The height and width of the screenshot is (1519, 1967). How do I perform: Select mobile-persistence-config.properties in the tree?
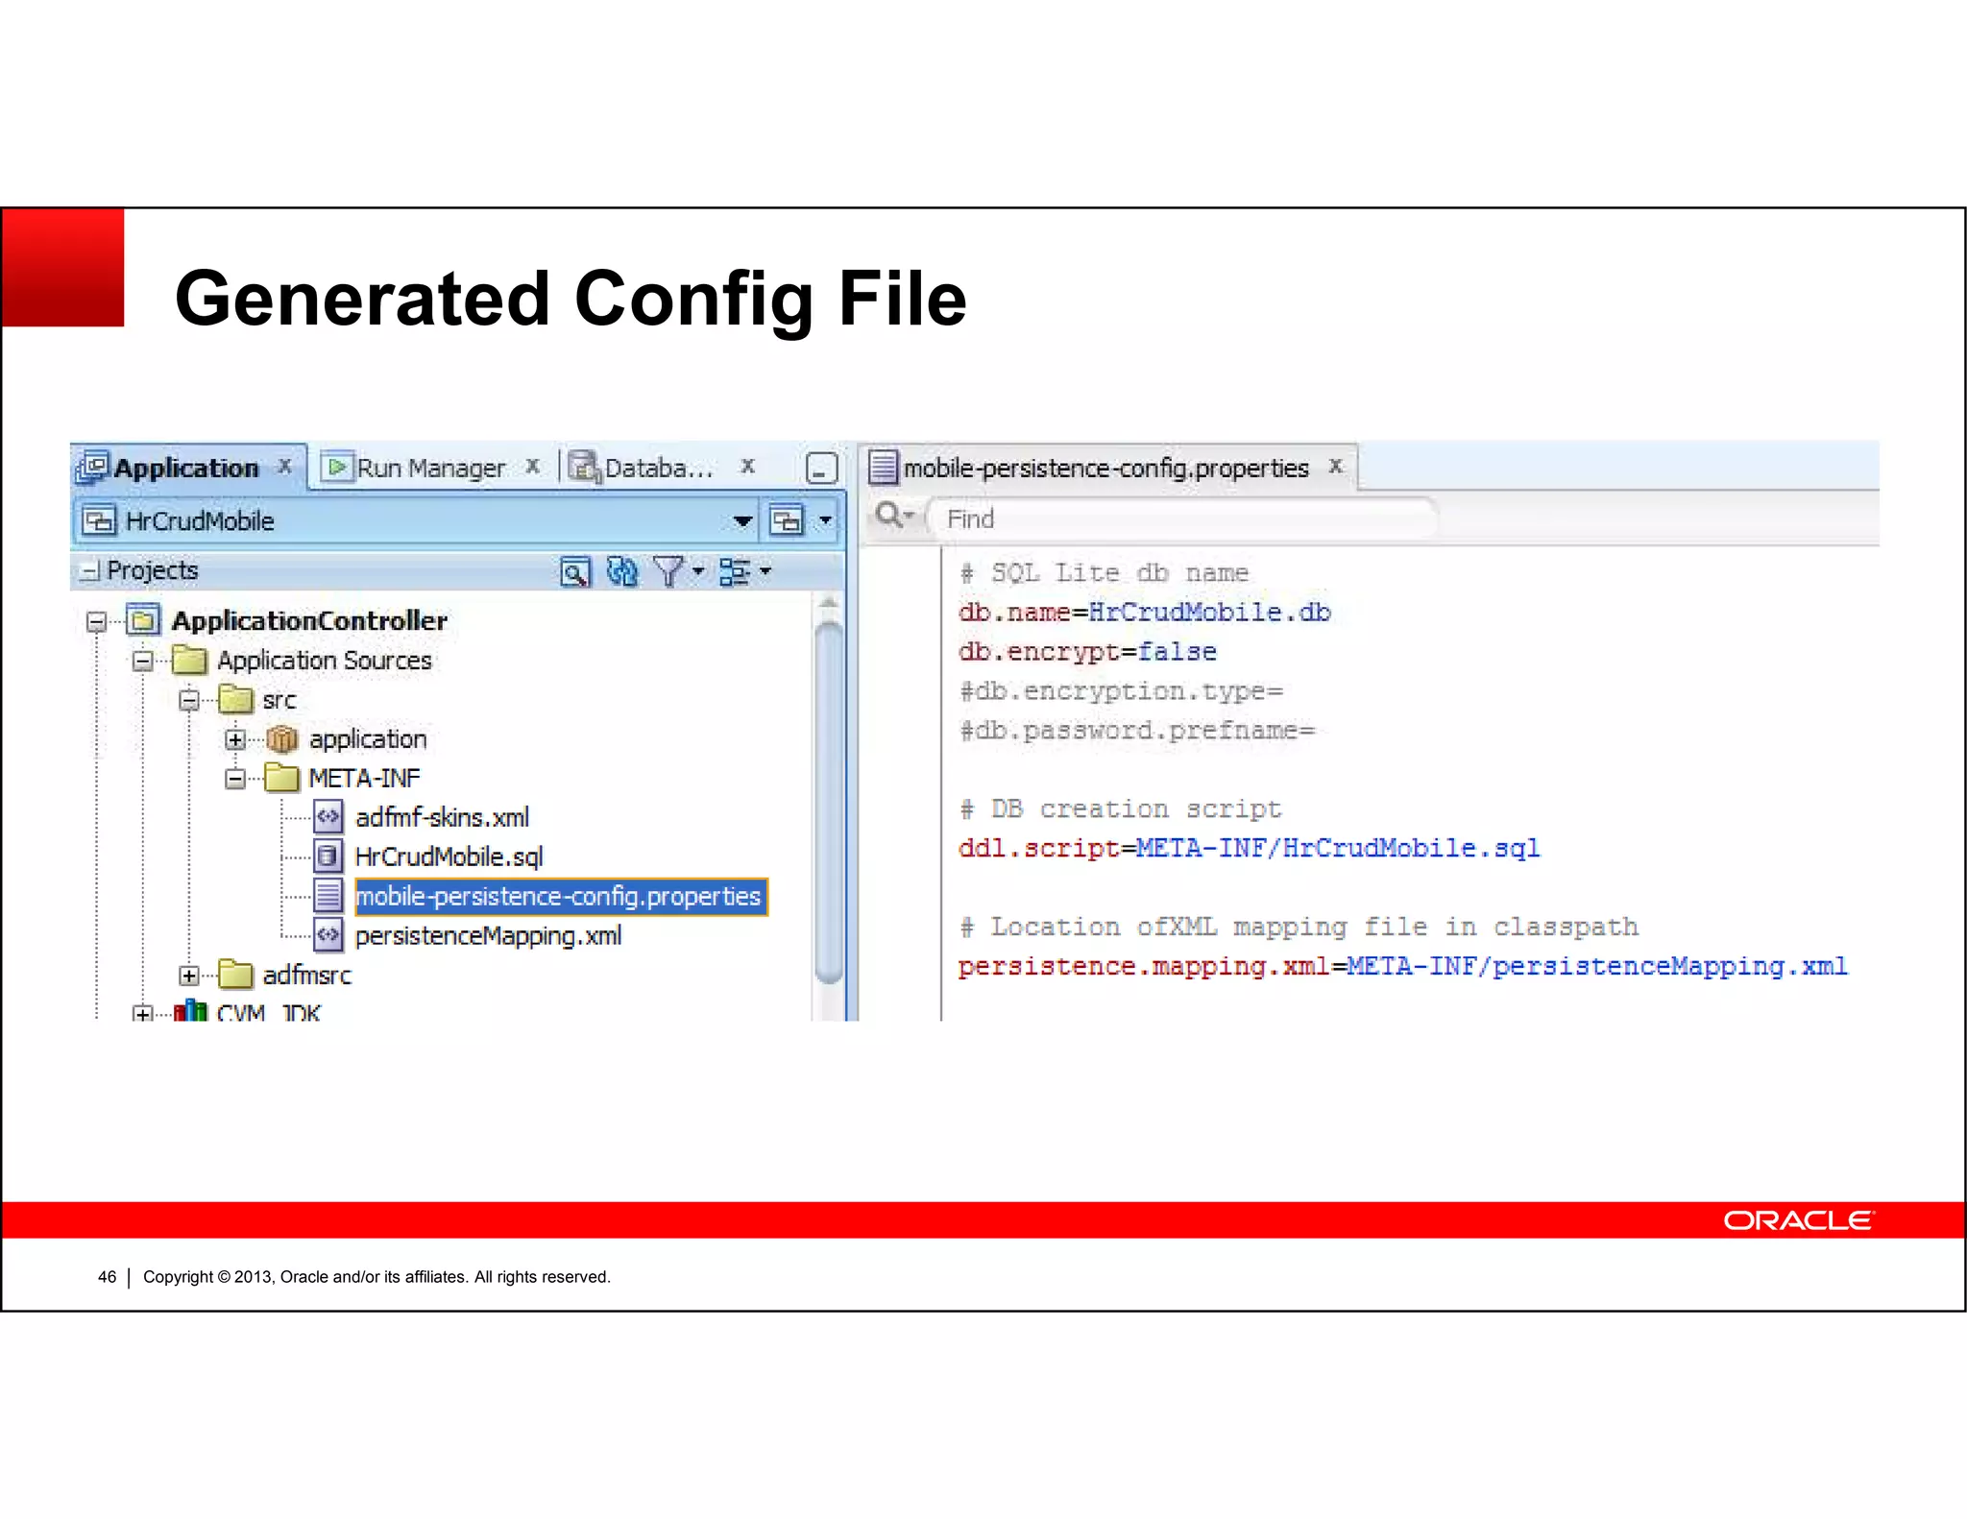pos(560,897)
